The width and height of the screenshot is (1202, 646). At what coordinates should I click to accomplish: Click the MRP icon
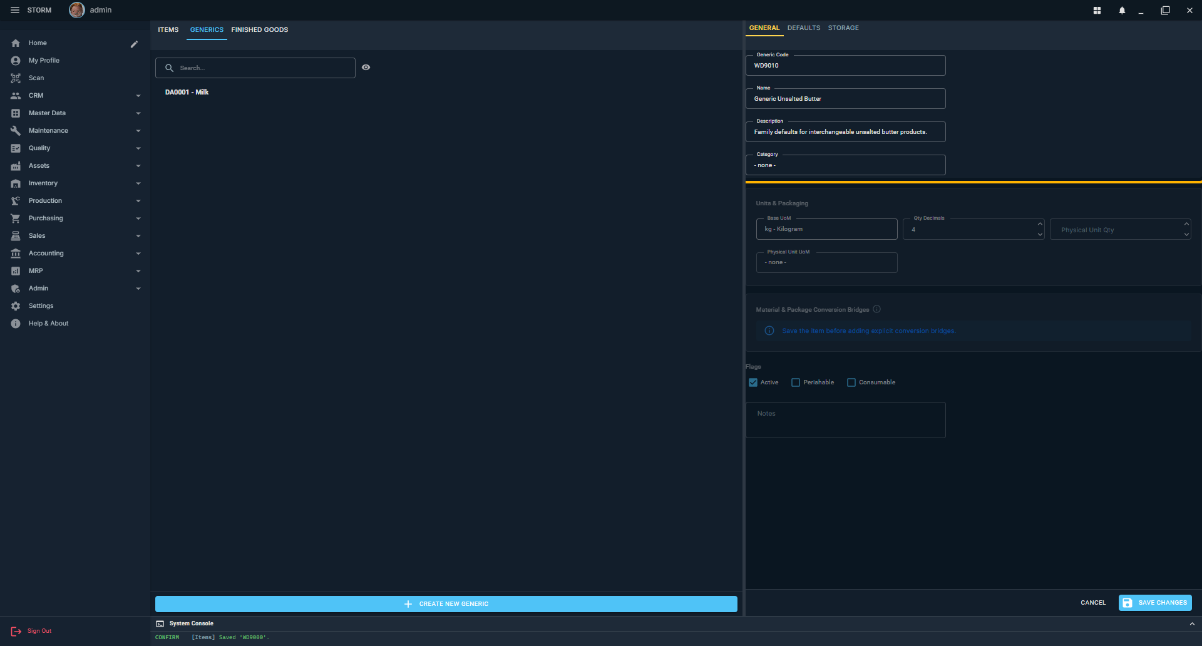[x=16, y=271]
